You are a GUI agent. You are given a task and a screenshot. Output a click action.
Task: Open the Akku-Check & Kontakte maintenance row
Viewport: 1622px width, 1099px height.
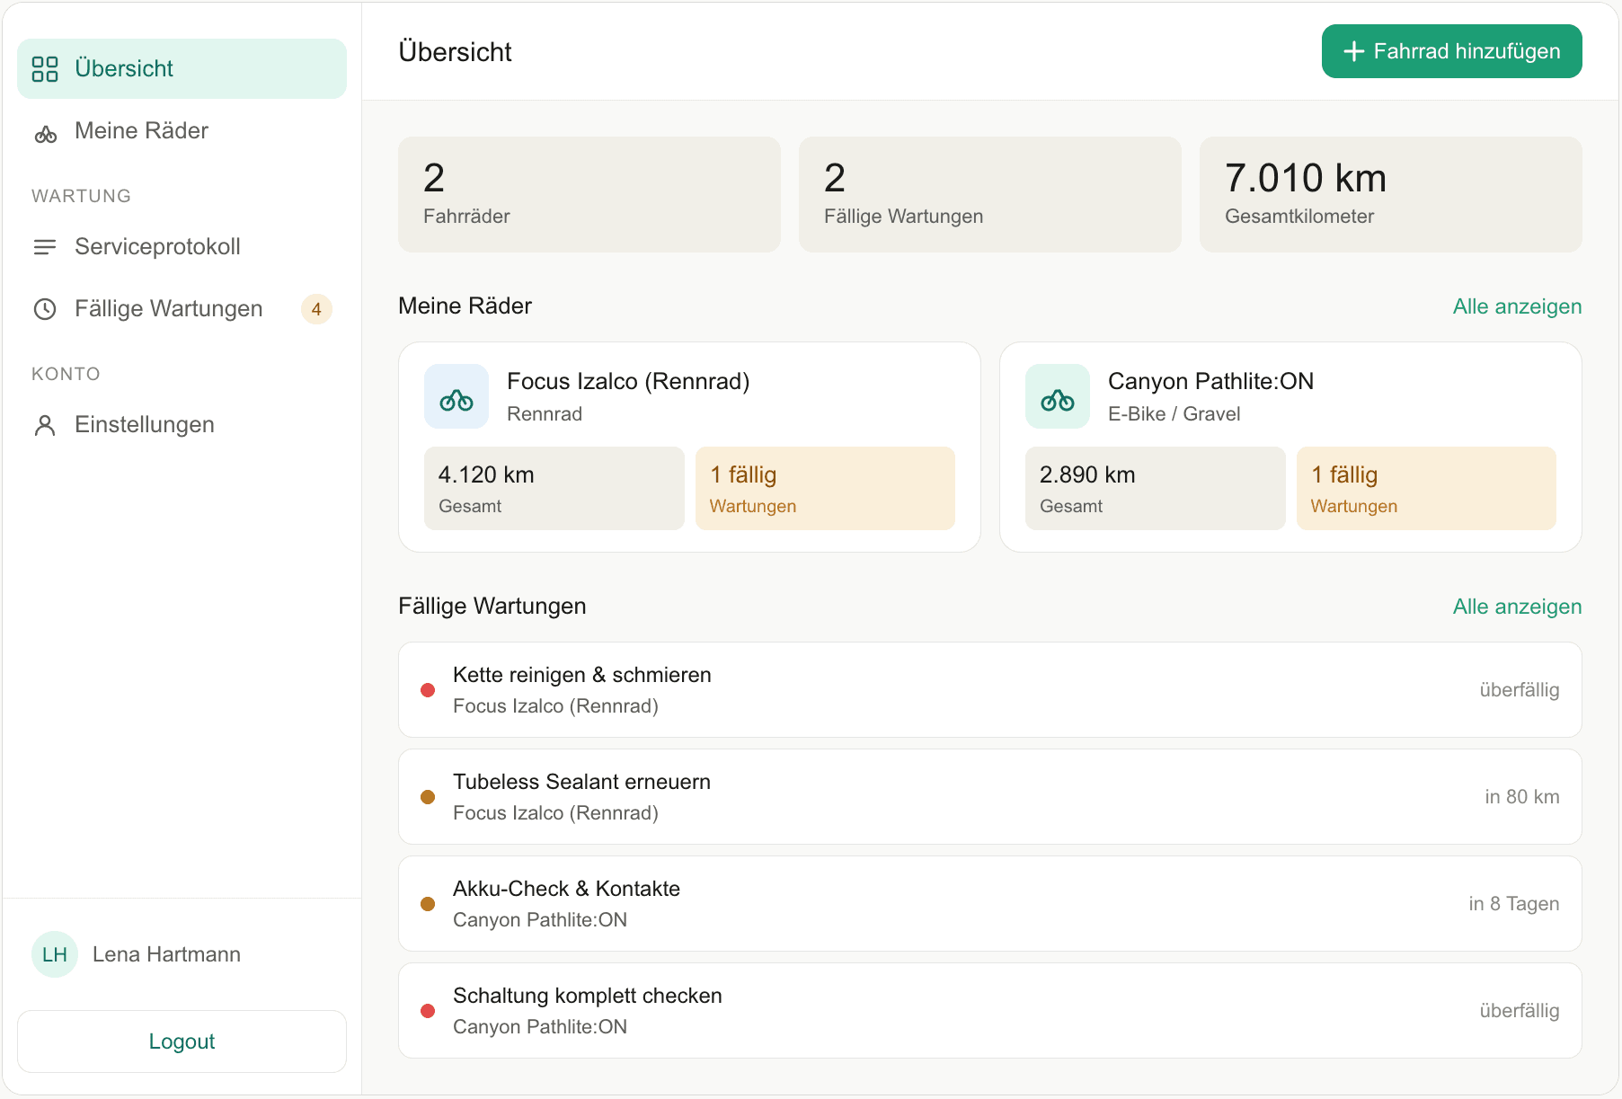point(989,904)
